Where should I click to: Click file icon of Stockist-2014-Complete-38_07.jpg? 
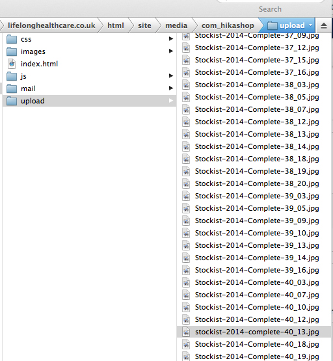pos(186,109)
